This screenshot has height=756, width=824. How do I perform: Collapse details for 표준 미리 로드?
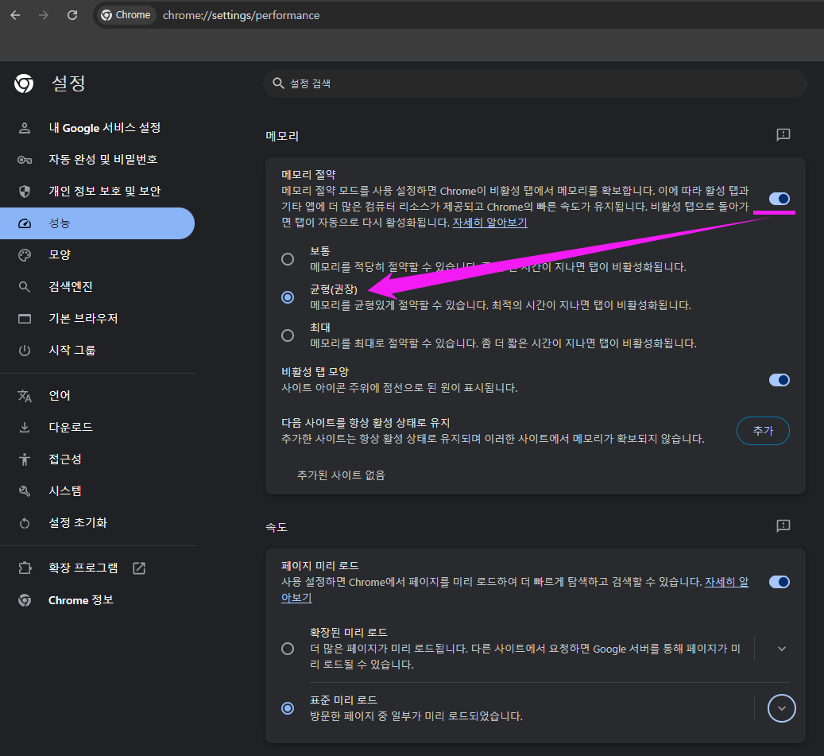[x=781, y=708]
